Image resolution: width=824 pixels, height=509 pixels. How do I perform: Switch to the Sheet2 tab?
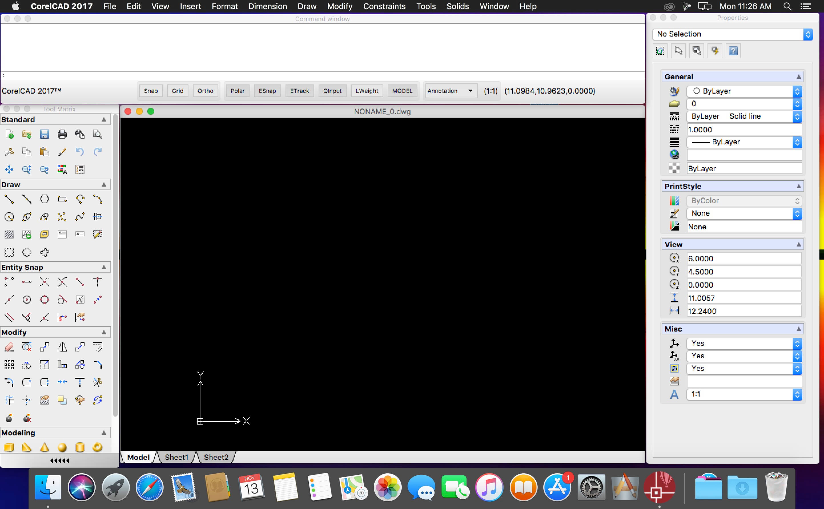coord(216,457)
